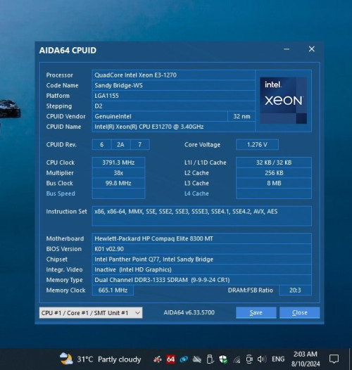The height and width of the screenshot is (370, 352).
Task: Close the AIDA64 CPUID window via X
Action: pyautogui.click(x=312, y=49)
